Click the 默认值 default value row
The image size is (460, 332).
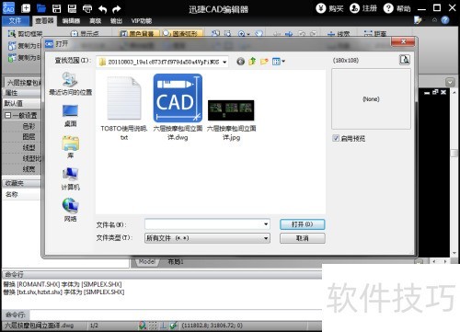[x=21, y=103]
